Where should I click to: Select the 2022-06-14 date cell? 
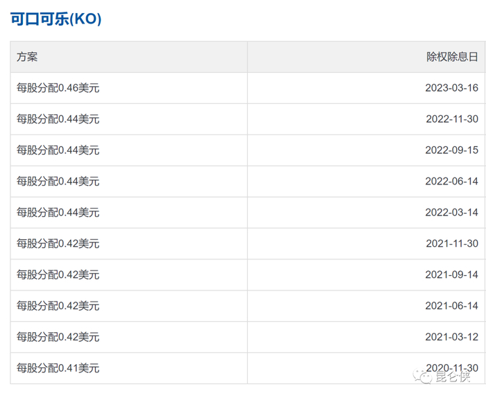pyautogui.click(x=451, y=182)
